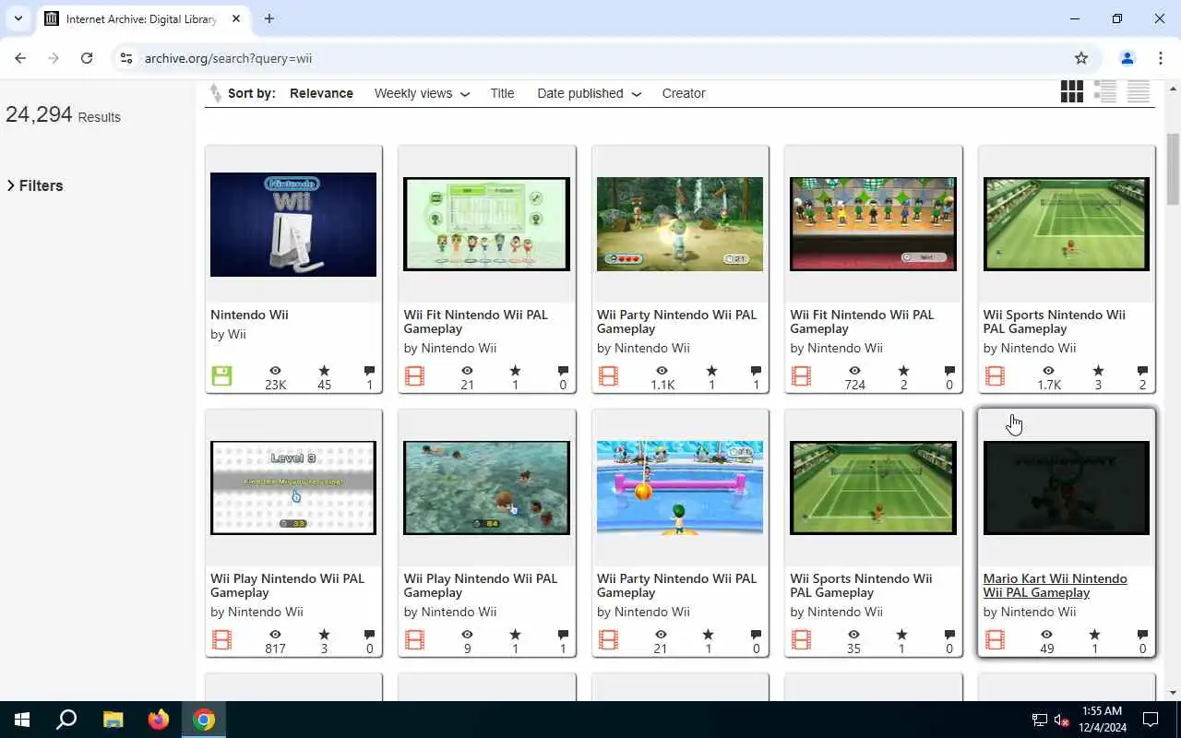Viewport: 1181px width, 738px height.
Task: Click Wii Play swimming Miis thumbnail
Action: click(x=486, y=488)
